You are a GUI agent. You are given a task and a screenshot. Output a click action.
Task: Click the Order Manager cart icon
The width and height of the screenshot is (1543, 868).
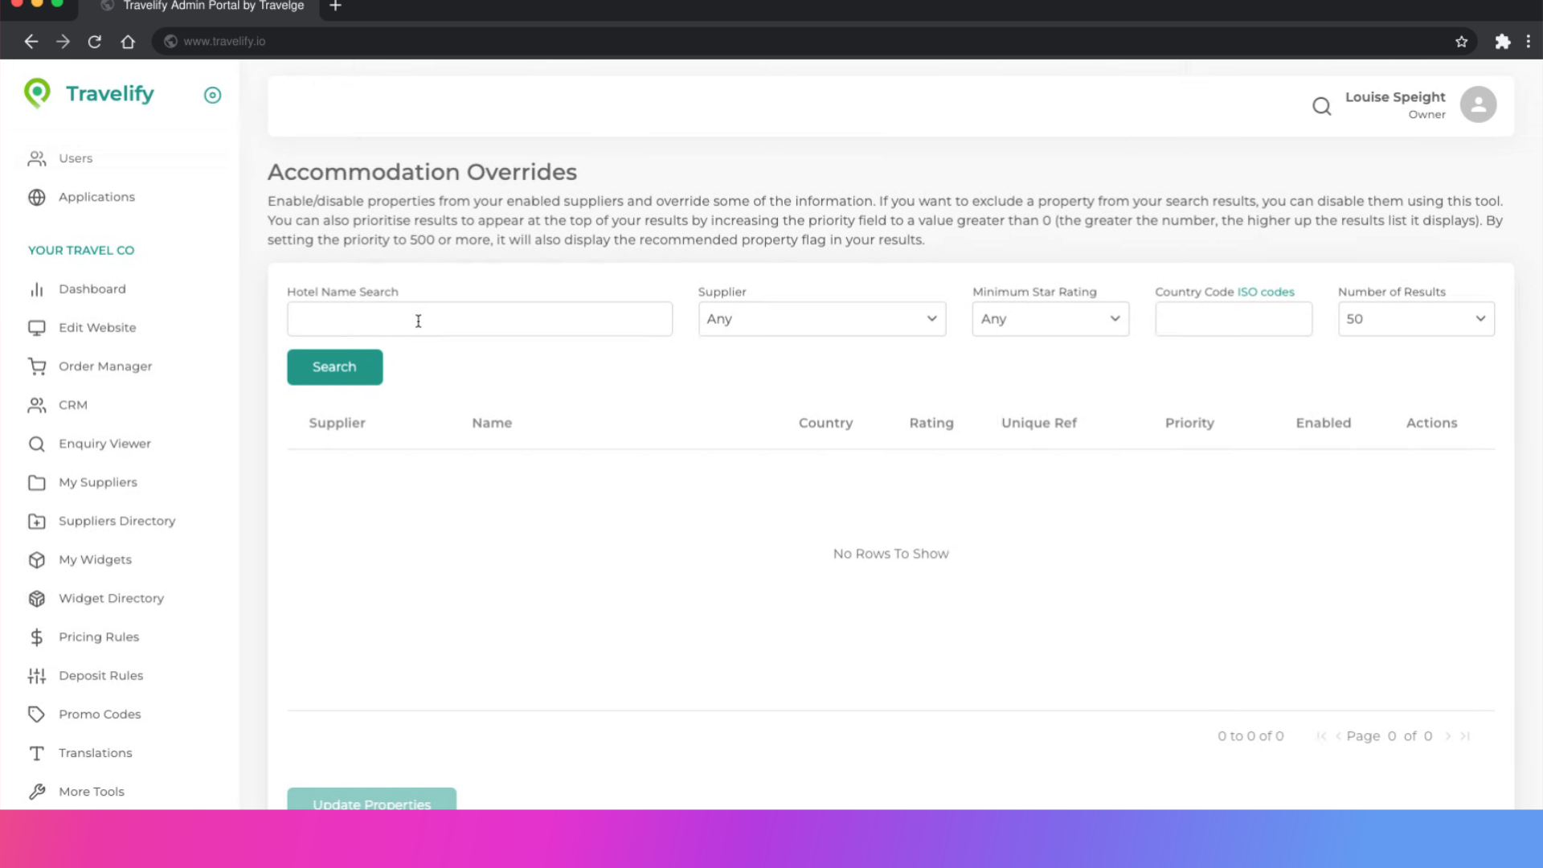click(x=37, y=366)
